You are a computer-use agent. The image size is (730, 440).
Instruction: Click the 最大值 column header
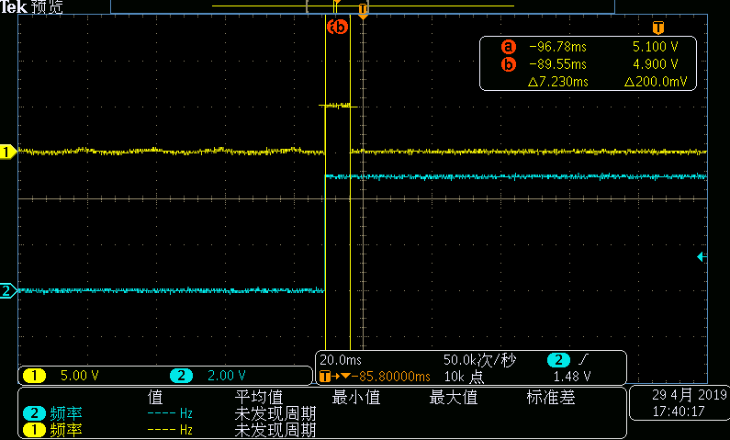(x=454, y=397)
